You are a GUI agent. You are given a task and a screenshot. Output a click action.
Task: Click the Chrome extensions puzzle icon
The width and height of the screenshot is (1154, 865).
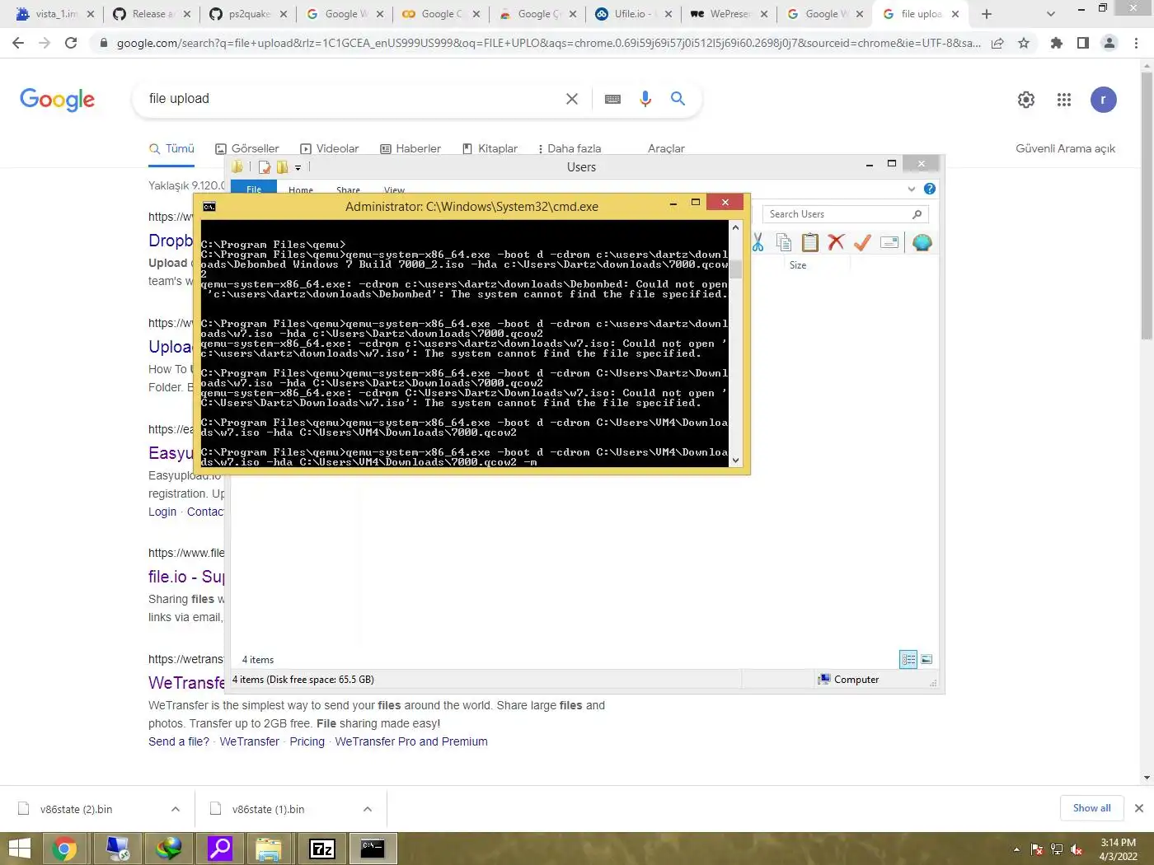1056,43
